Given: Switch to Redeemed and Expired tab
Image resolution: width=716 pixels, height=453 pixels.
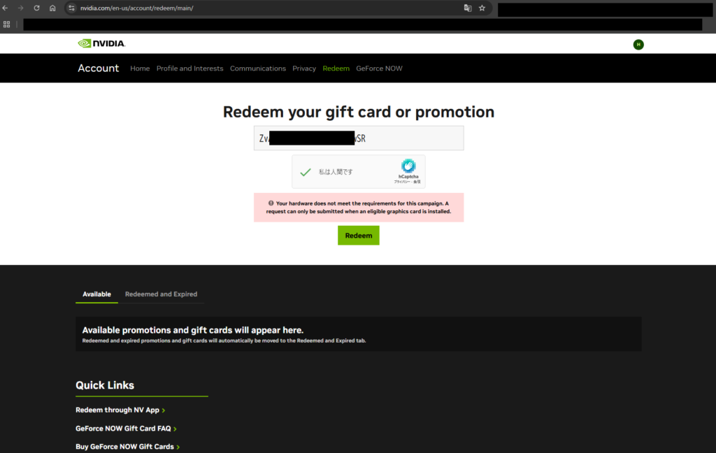Looking at the screenshot, I should click(x=162, y=294).
